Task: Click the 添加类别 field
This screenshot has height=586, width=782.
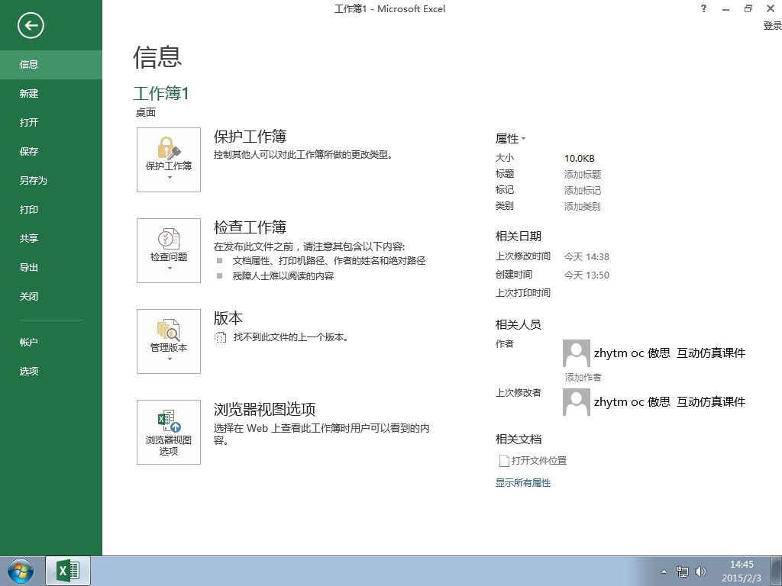Action: [583, 206]
